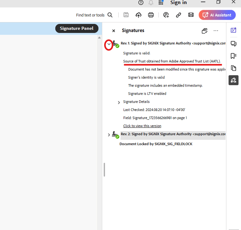
Task: Click the share with others icon
Action: (166, 15)
